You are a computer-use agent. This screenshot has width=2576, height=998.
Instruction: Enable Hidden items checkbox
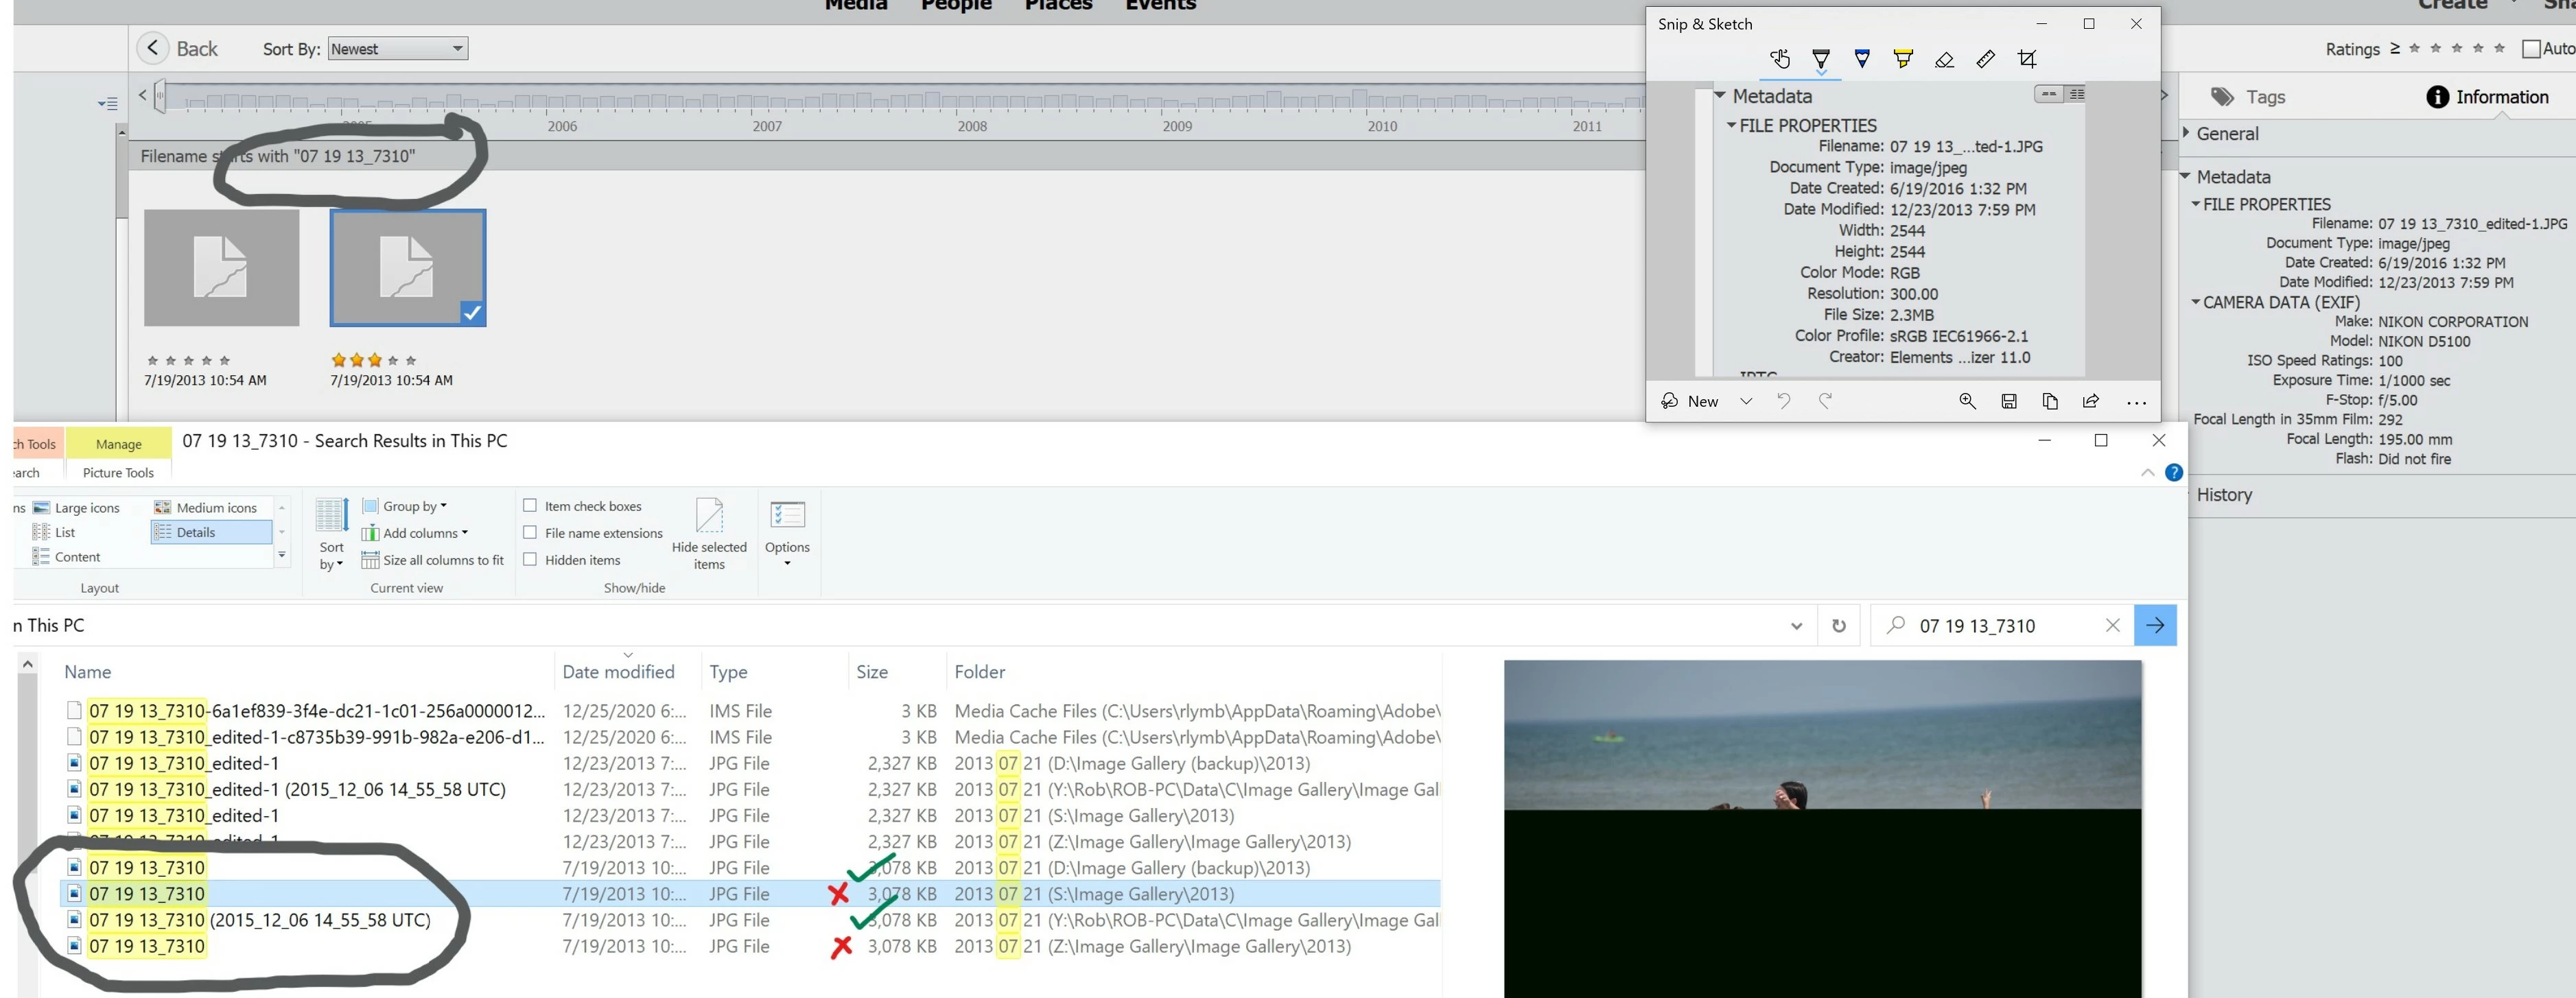coord(531,560)
